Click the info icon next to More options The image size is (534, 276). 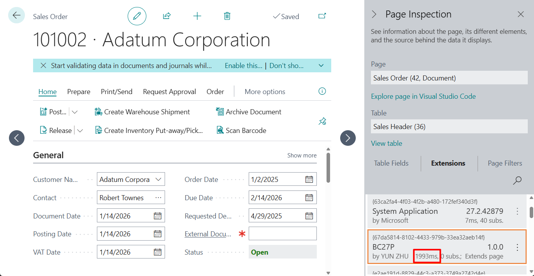click(322, 91)
